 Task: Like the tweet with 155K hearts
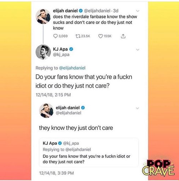tap(100, 36)
